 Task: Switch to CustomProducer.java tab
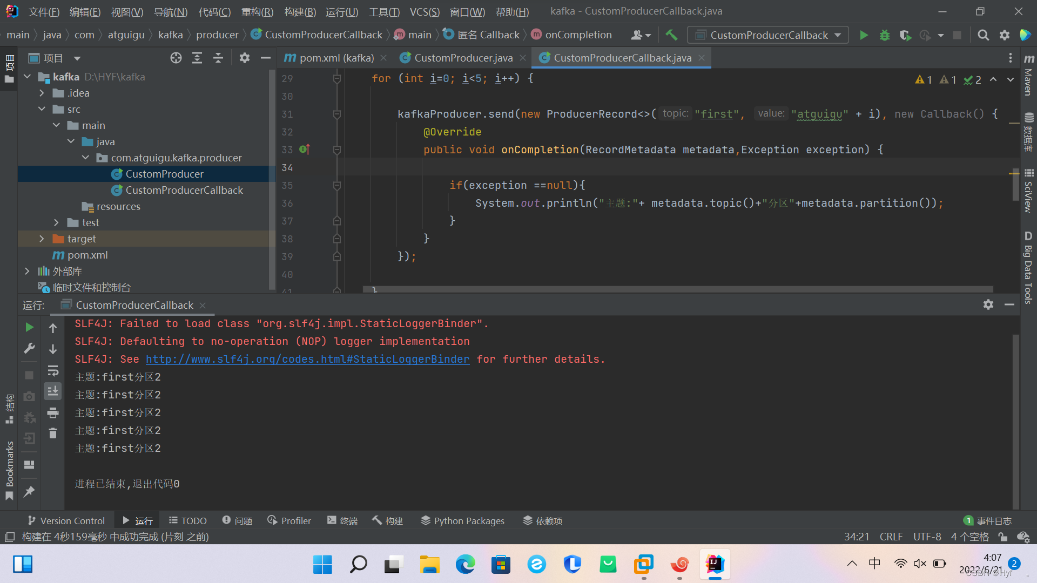coord(463,58)
